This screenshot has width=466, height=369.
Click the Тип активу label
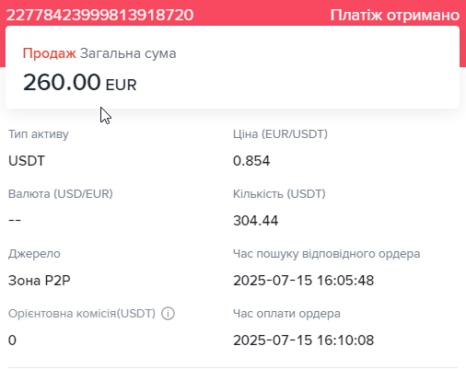[x=39, y=134]
